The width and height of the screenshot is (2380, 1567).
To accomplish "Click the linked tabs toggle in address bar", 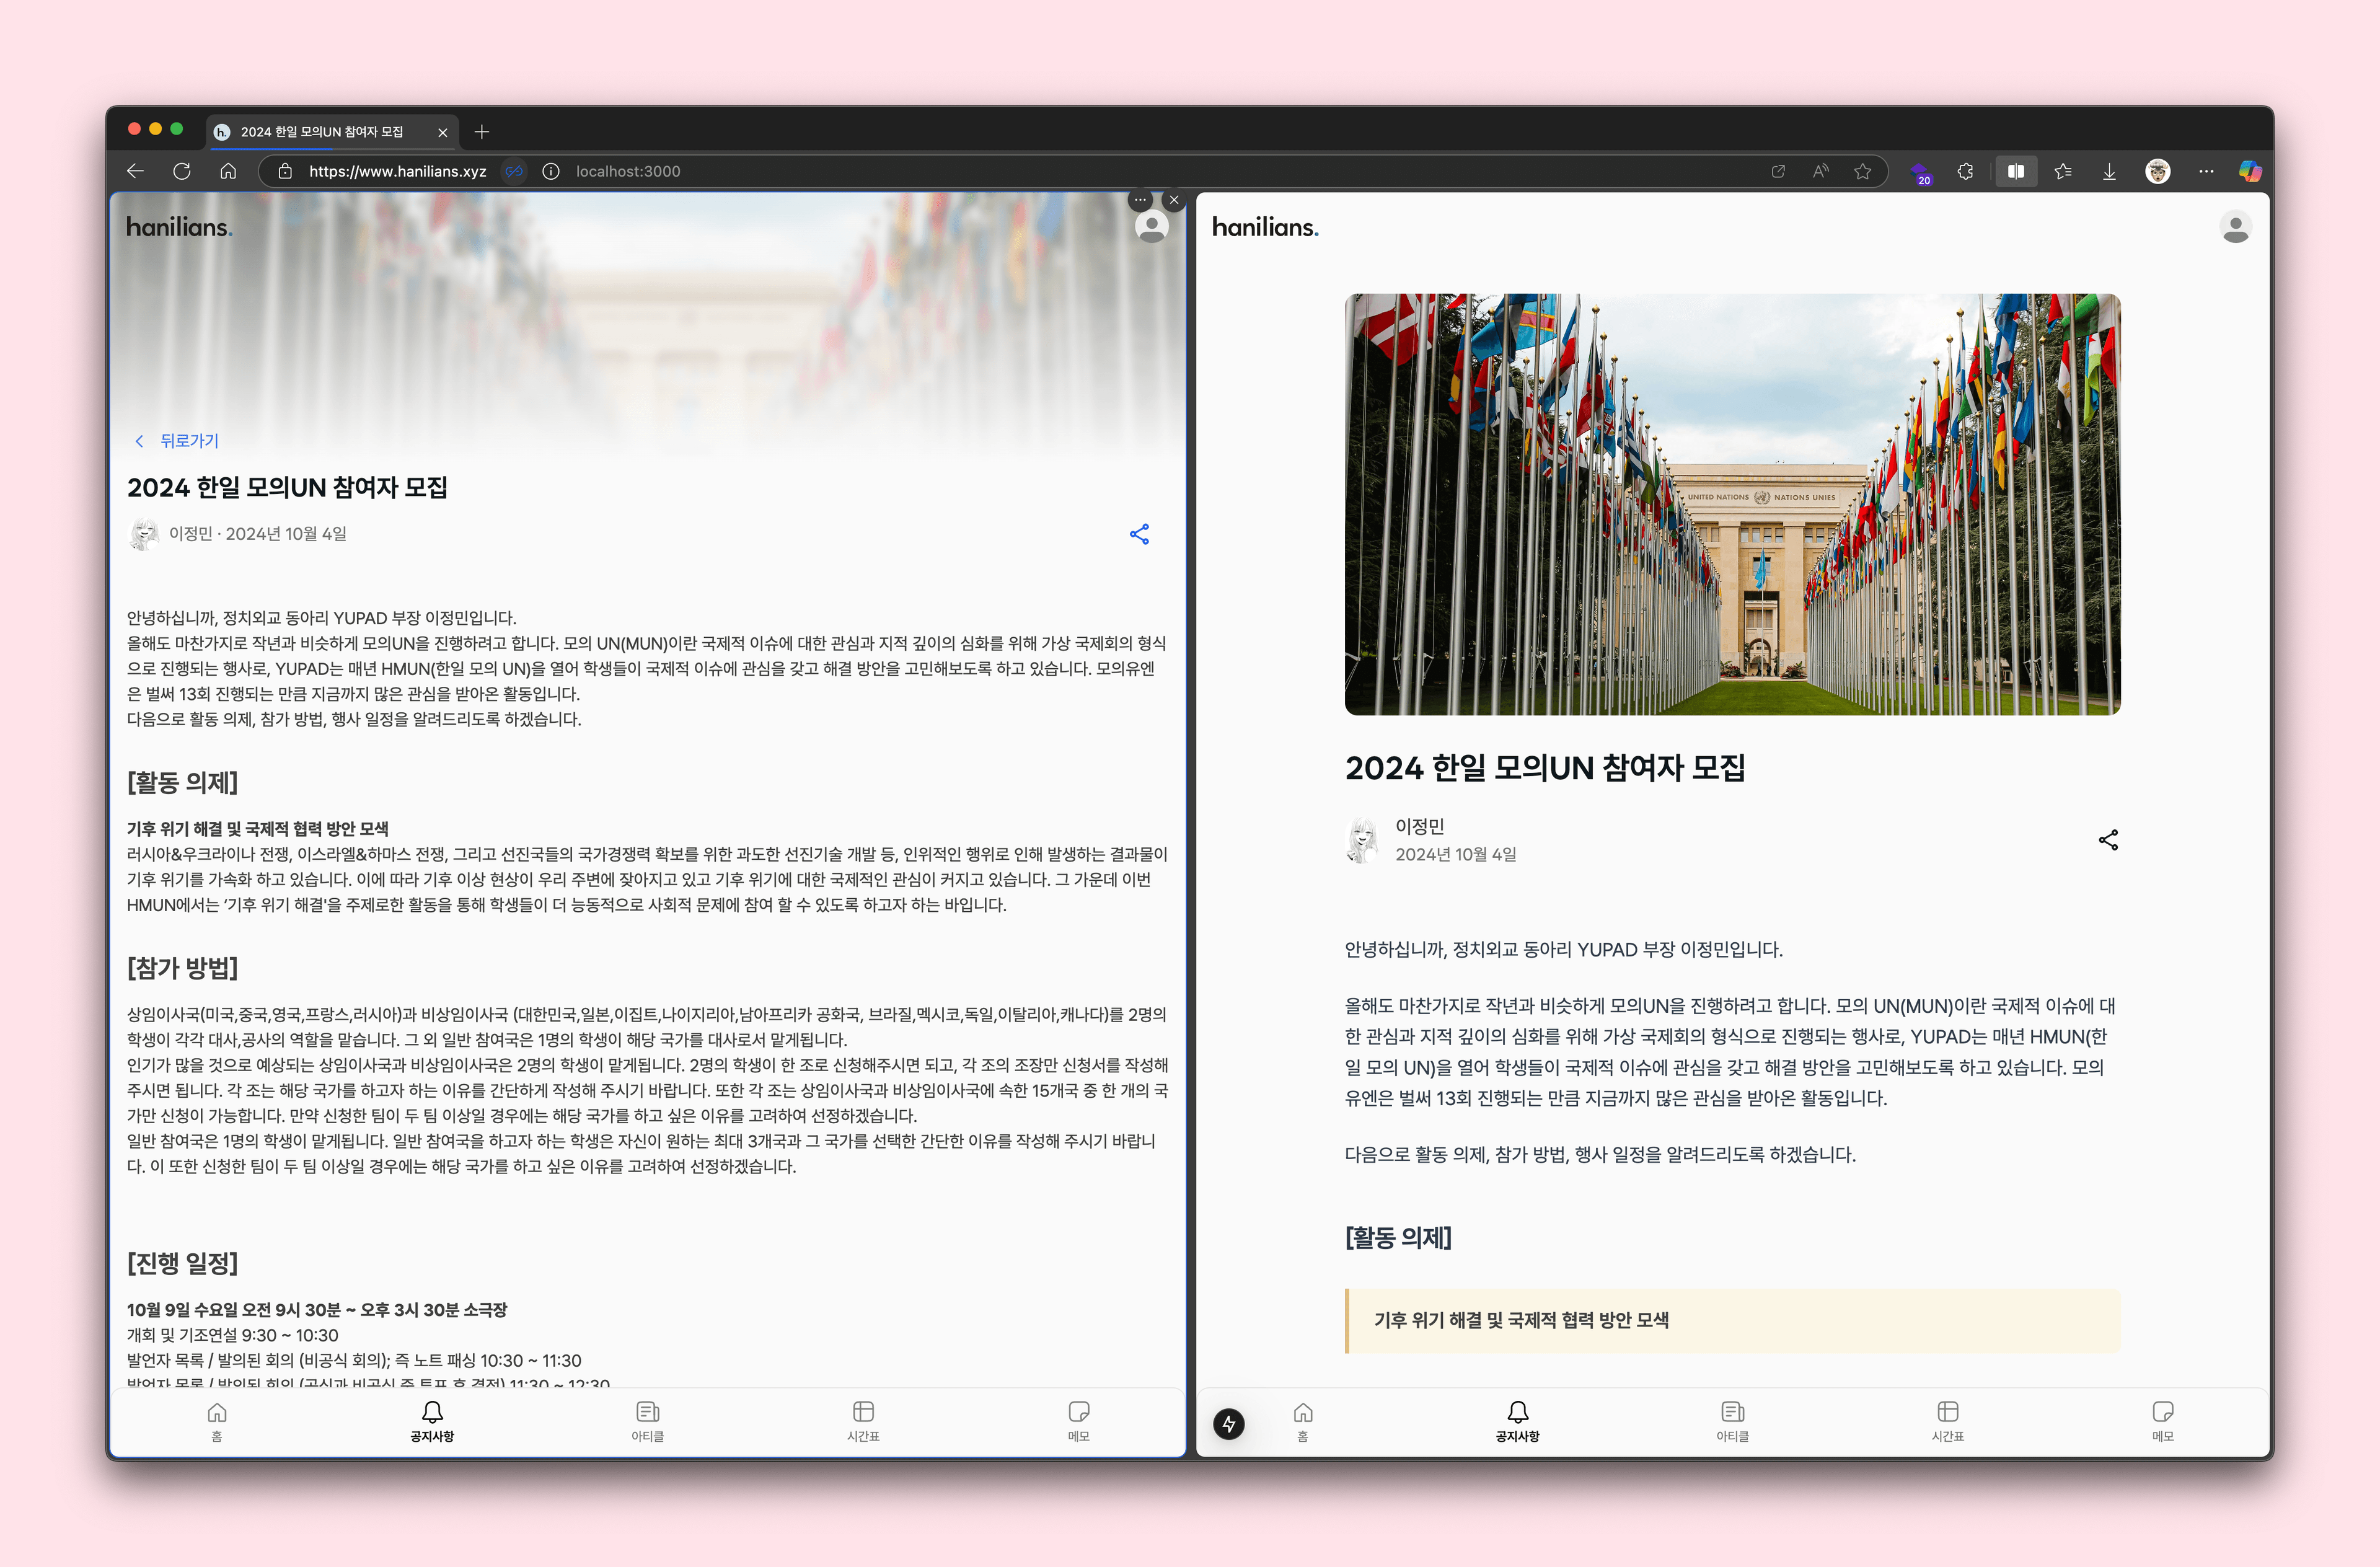I will coord(514,171).
